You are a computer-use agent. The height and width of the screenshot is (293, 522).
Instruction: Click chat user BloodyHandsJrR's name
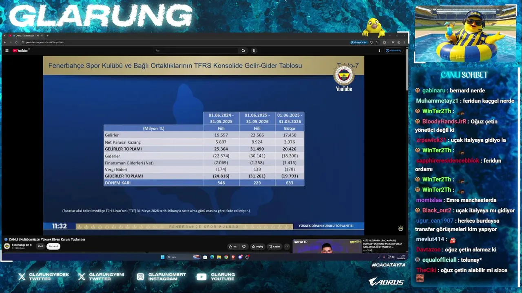pos(444,121)
